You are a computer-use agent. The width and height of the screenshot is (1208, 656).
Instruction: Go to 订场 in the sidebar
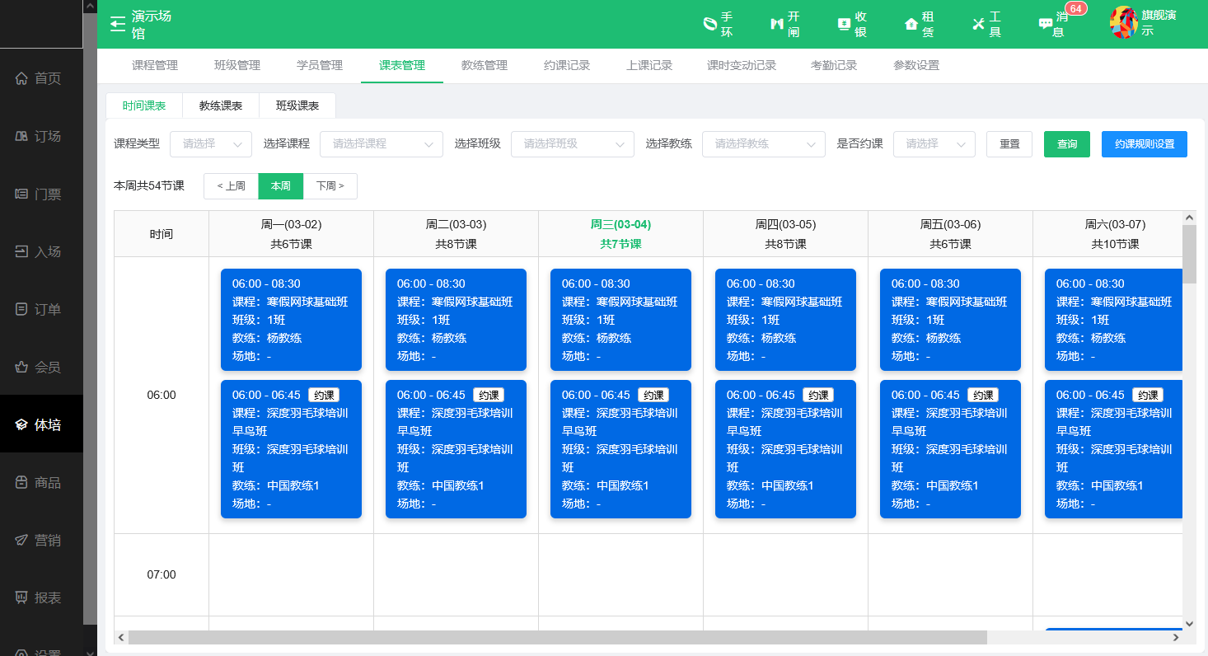point(41,136)
